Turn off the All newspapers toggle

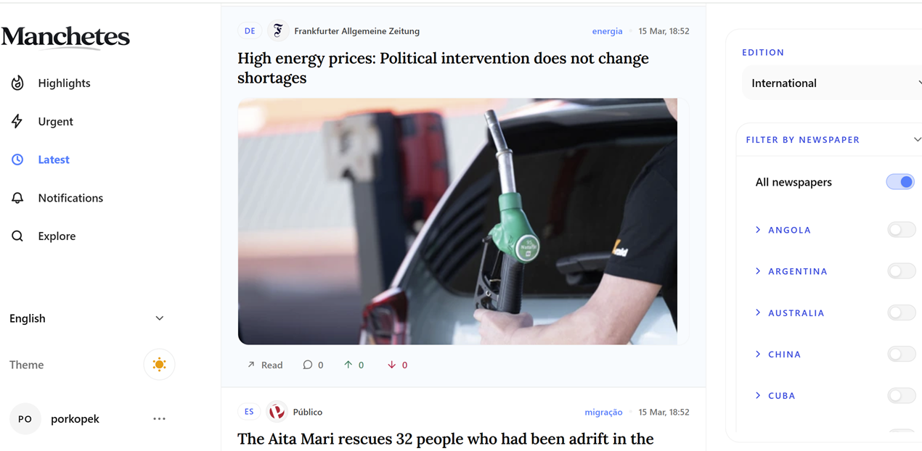(900, 182)
